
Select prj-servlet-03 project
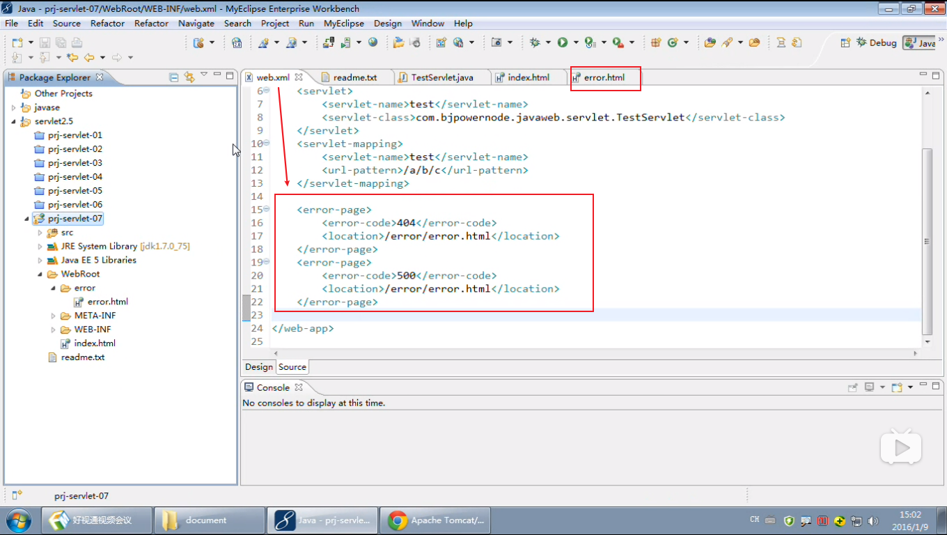coord(75,163)
